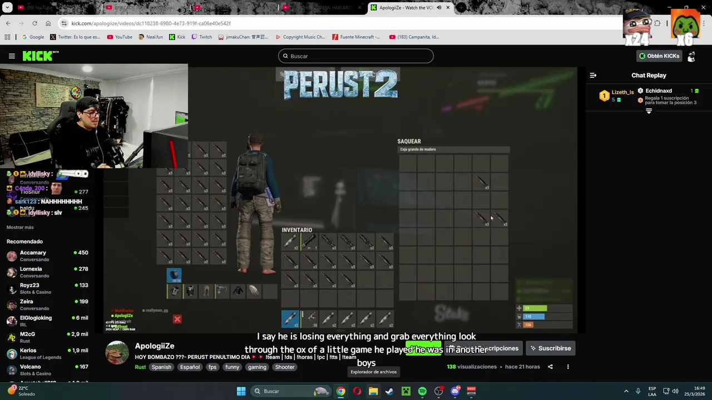Viewport: 712px width, 400px height.
Task: Open the Obtén KICKs button
Action: [659, 56]
